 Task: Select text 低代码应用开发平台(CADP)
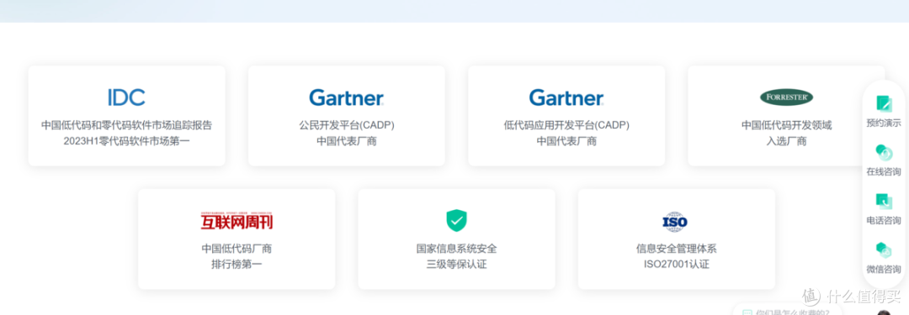(x=566, y=125)
